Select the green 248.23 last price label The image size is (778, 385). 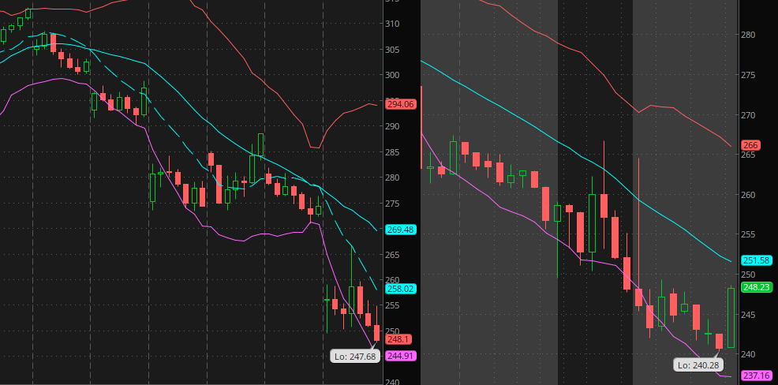[x=758, y=288]
